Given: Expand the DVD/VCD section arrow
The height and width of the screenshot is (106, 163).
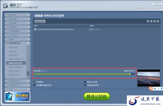Looking at the screenshot, I should (28, 35).
